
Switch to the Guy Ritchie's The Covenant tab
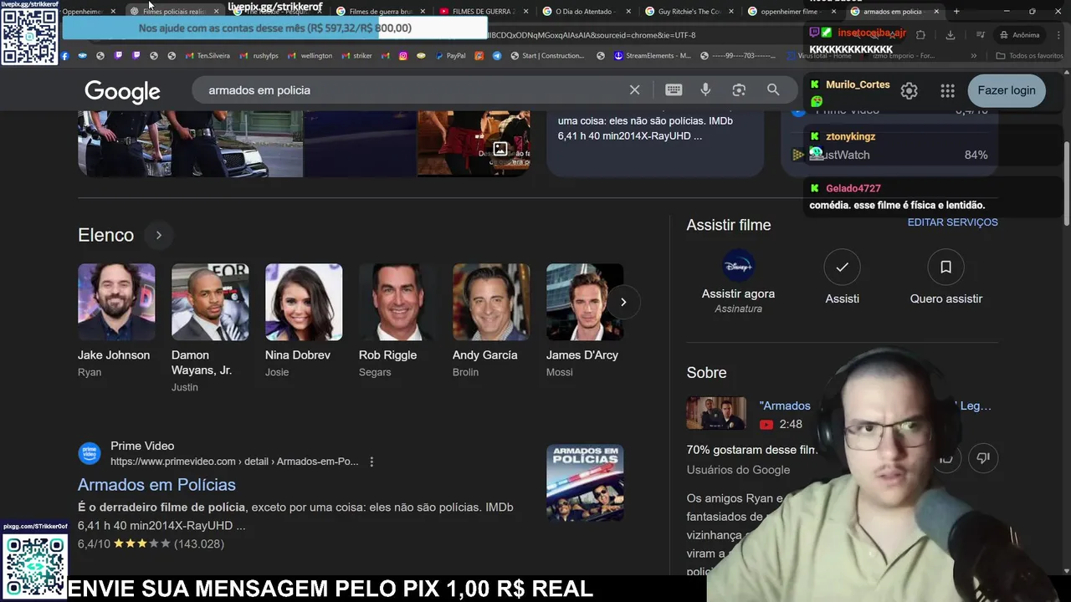click(688, 12)
